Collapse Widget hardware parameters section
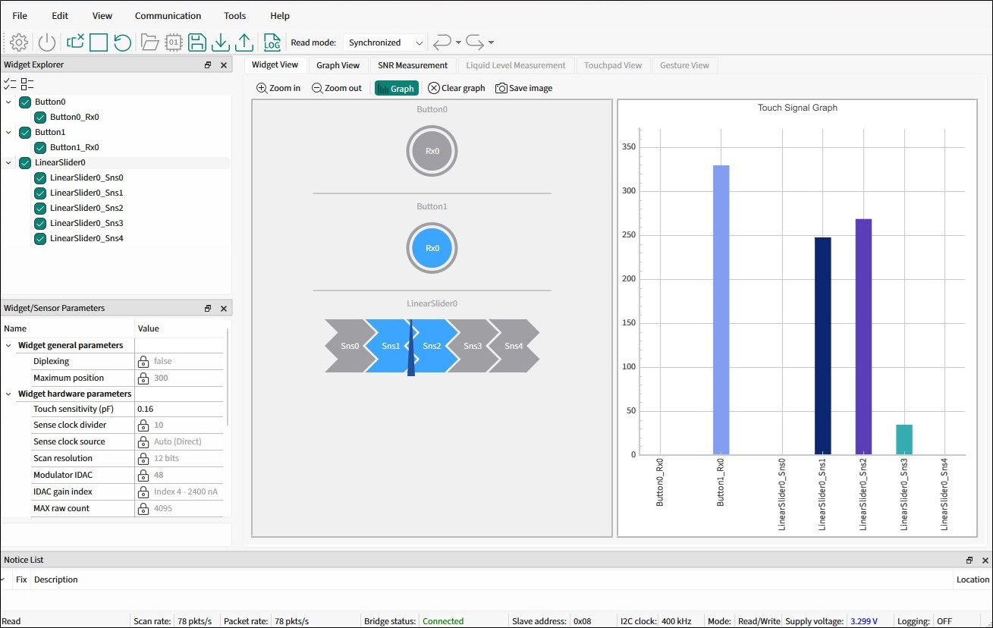Viewport: 993px width, 628px height. click(9, 394)
